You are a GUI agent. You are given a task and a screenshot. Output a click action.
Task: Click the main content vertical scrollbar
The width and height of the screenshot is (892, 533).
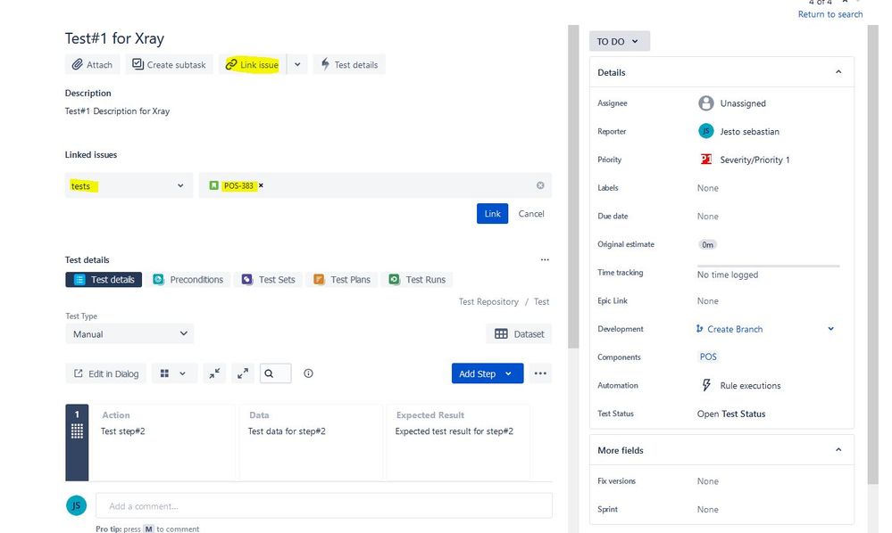tap(573, 187)
